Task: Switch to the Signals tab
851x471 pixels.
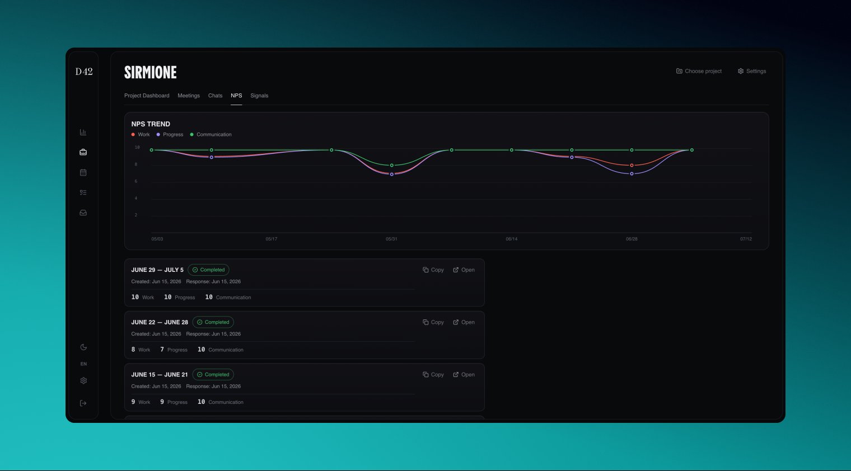Action: 259,96
